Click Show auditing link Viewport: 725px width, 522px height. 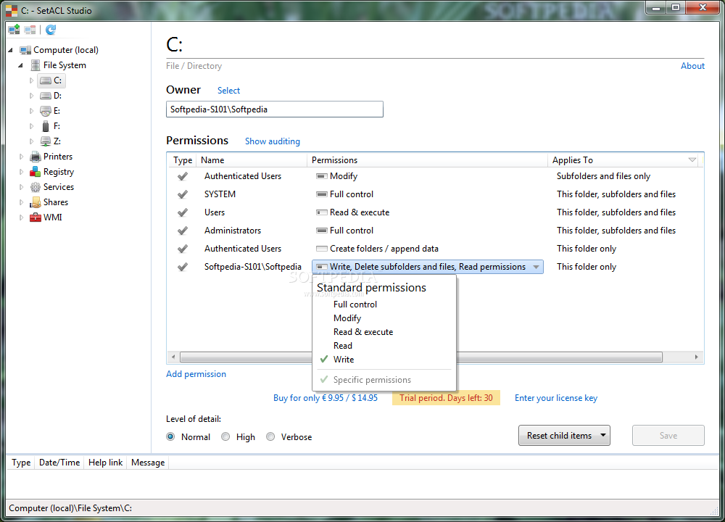[273, 141]
